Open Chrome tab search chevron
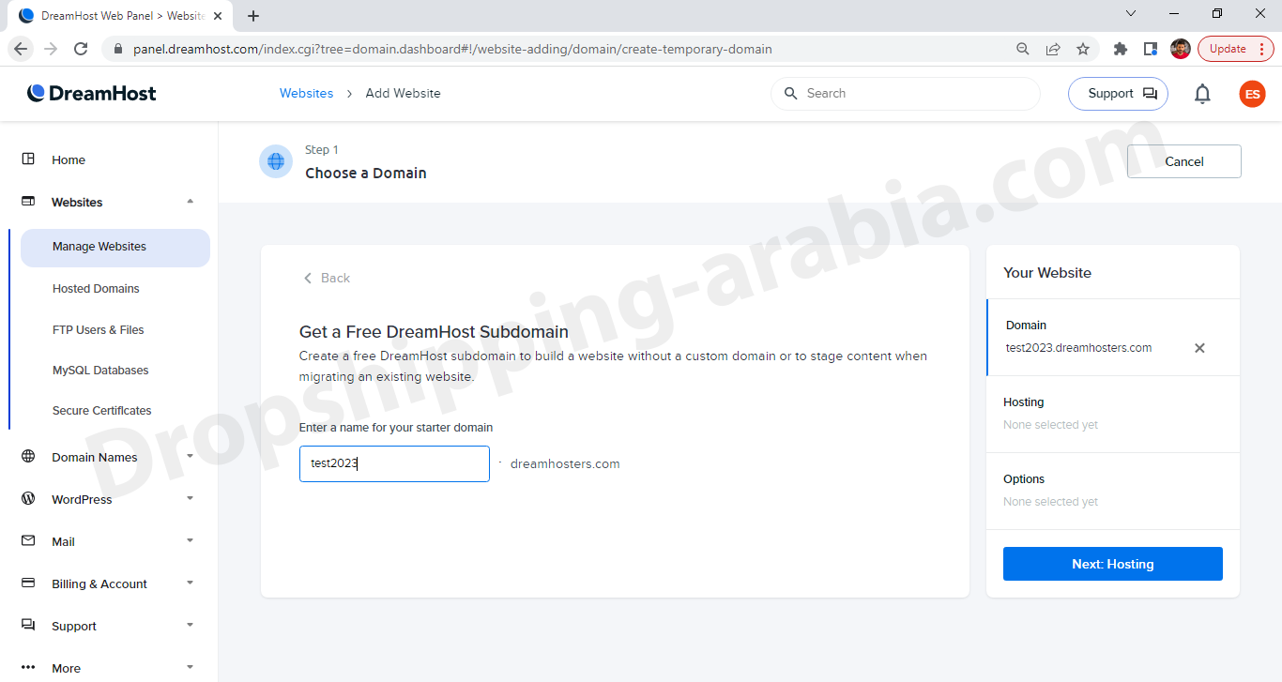The image size is (1282, 682). 1131,13
